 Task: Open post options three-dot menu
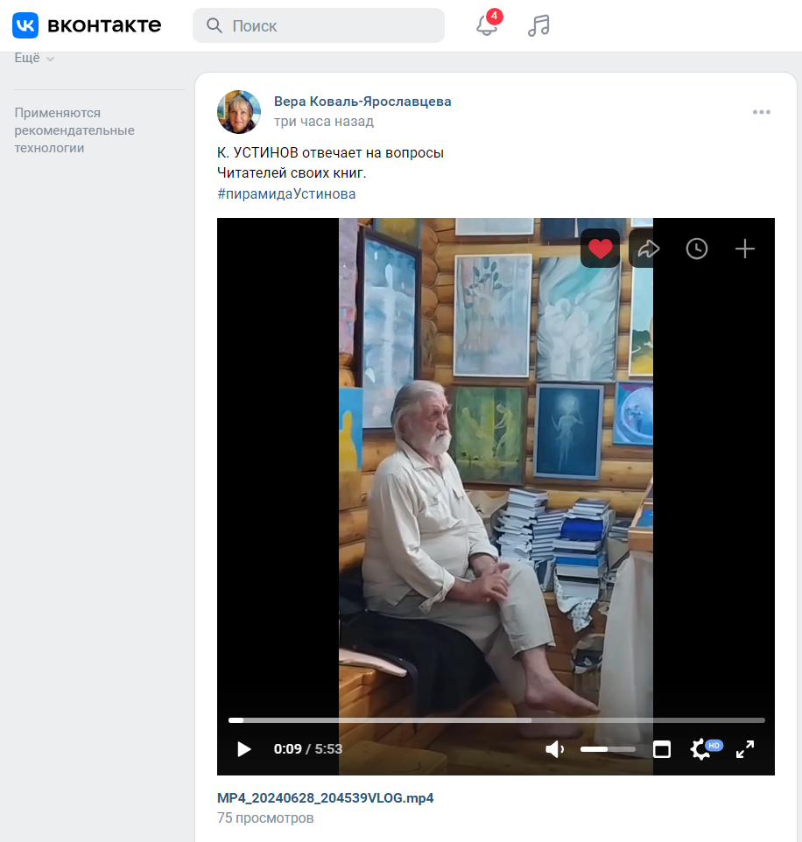(761, 112)
